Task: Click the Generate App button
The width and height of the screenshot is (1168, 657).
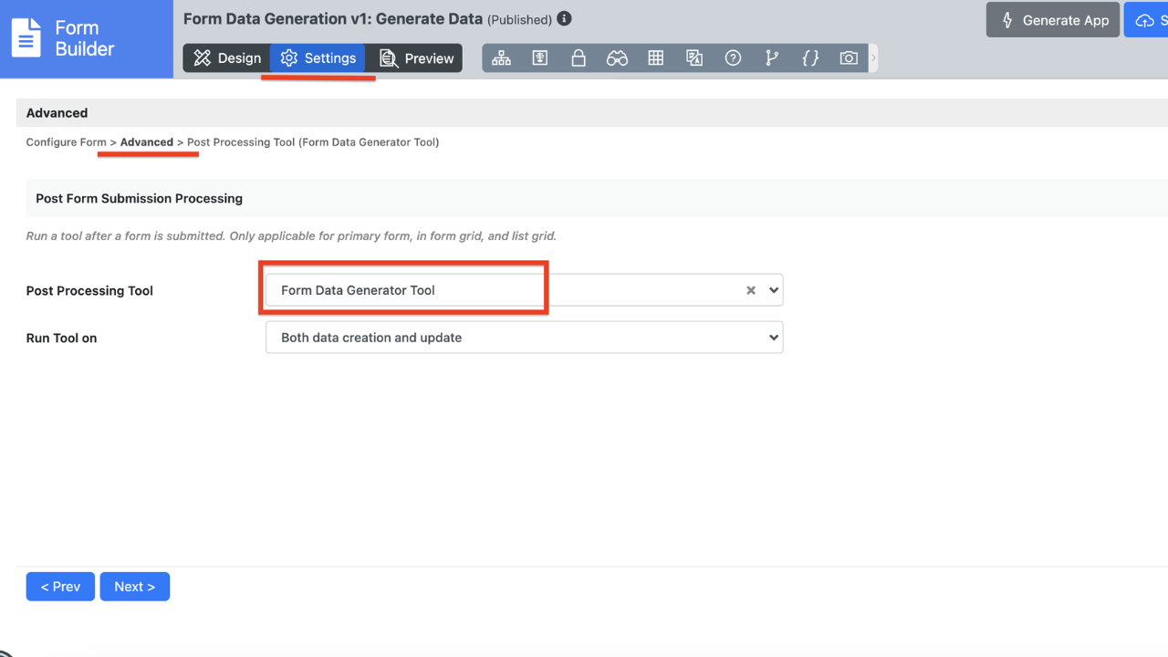Action: [x=1053, y=20]
